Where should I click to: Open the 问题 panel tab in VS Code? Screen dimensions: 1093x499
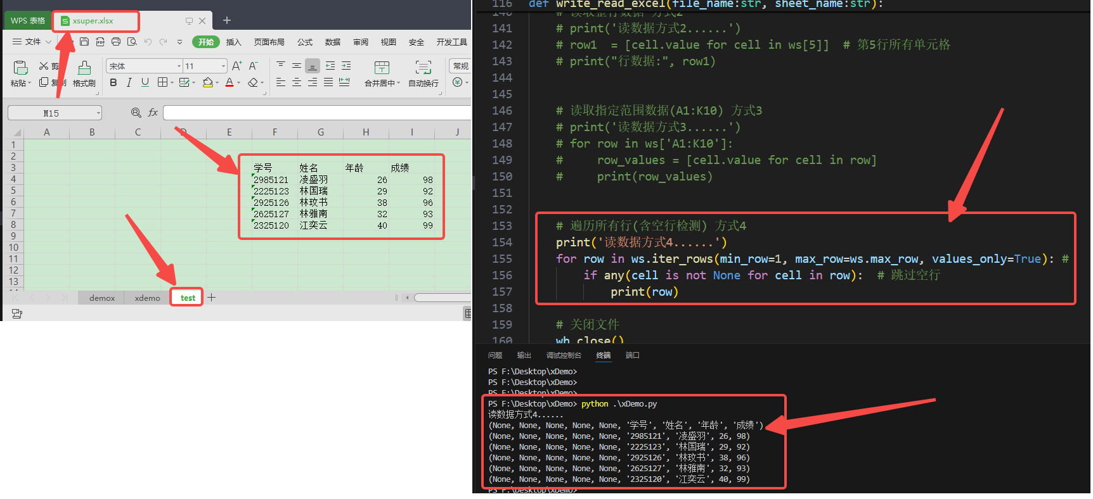point(495,355)
